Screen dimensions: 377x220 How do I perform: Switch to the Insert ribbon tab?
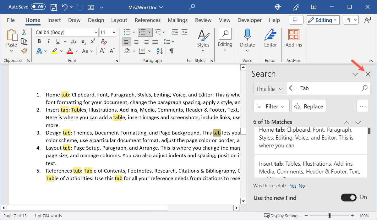click(x=54, y=20)
